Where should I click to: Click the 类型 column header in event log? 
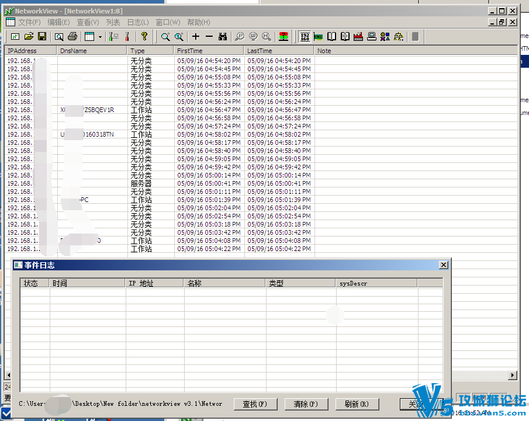tap(301, 283)
